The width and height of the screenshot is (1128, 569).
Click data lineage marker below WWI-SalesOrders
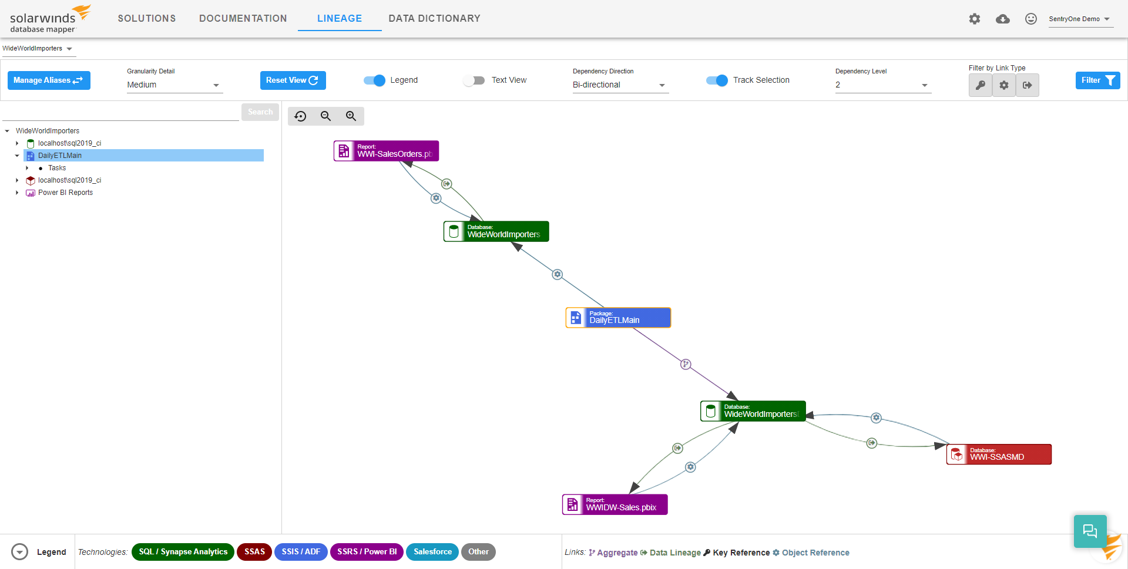click(447, 184)
